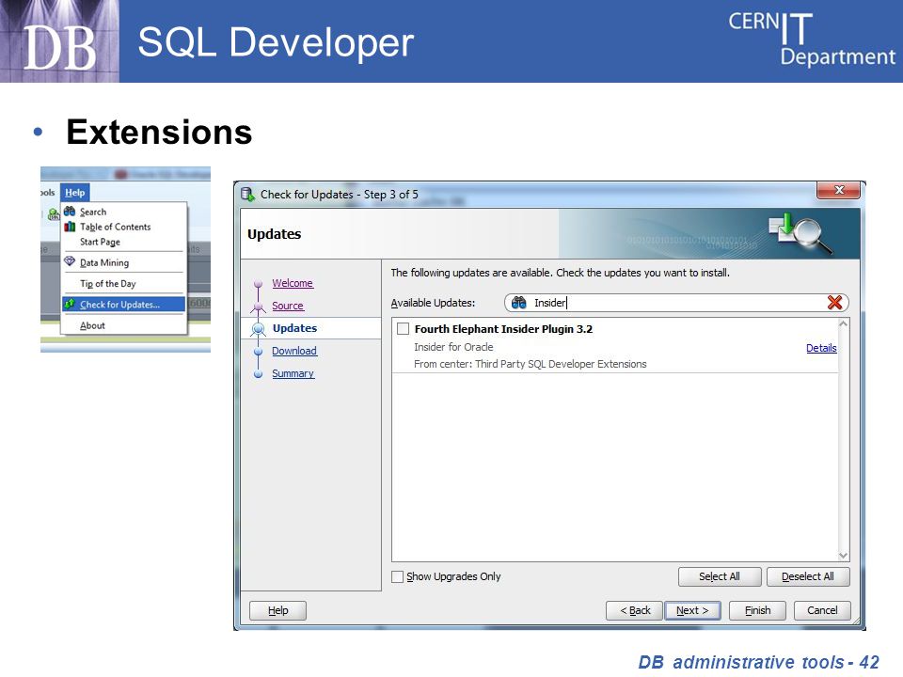Click the dialog title bar database icon
Screen dimensions: 903x677
tap(247, 195)
